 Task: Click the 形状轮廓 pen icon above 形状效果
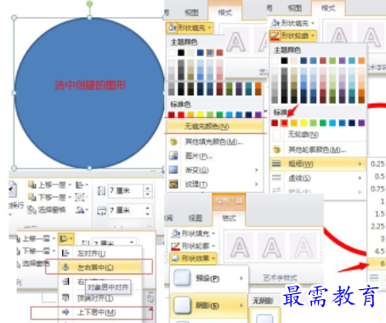pos(175,246)
